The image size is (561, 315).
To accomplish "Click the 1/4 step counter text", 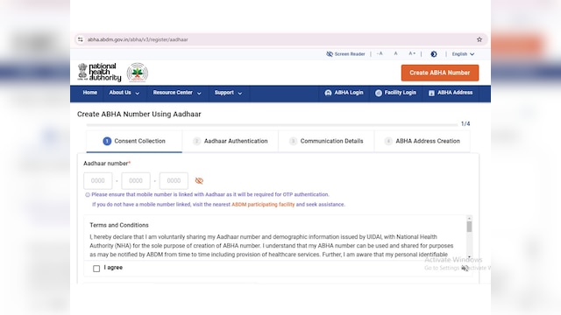I will click(465, 123).
